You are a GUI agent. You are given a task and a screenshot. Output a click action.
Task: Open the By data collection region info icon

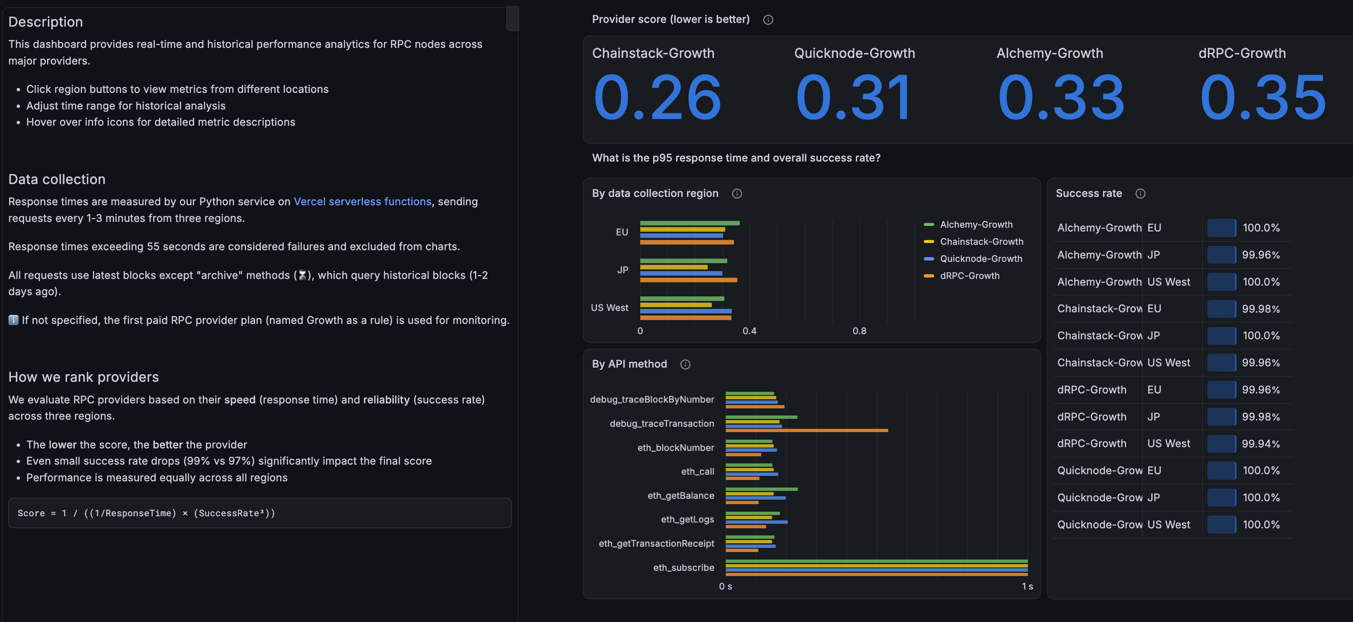pos(737,194)
